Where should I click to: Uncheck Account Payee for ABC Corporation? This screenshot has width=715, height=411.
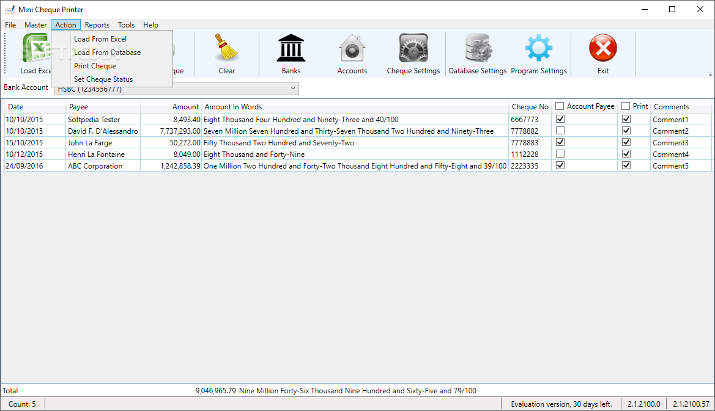(x=560, y=165)
